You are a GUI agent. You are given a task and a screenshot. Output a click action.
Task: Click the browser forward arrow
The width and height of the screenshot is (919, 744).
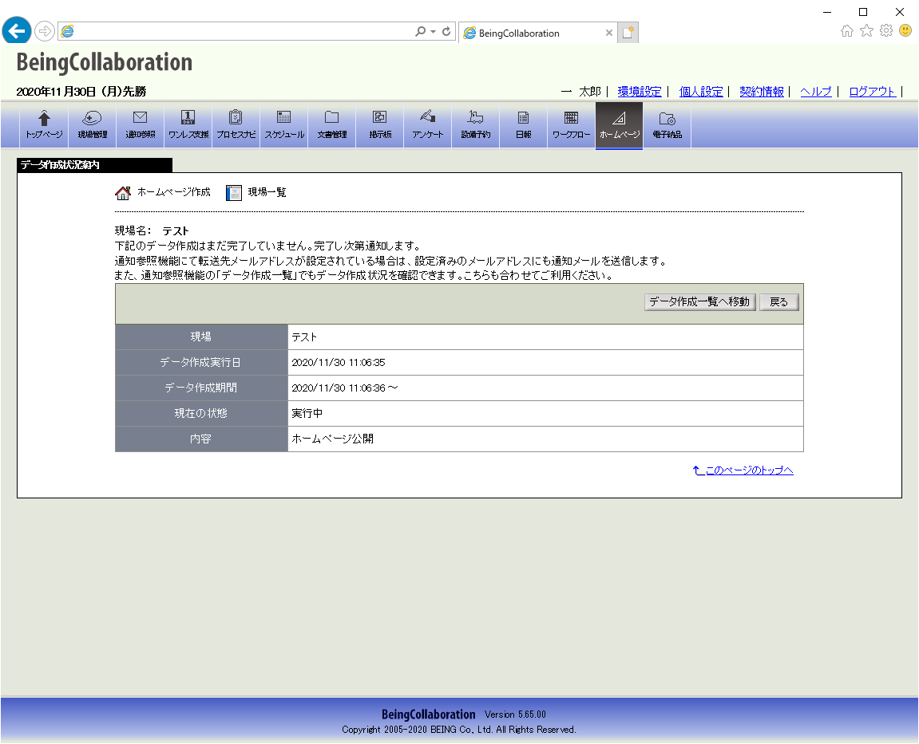click(45, 31)
